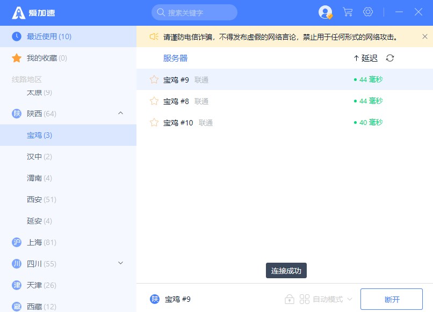Viewport: 433px width, 312px height.
Task: Click the speaker announcement icon
Action: click(x=154, y=36)
